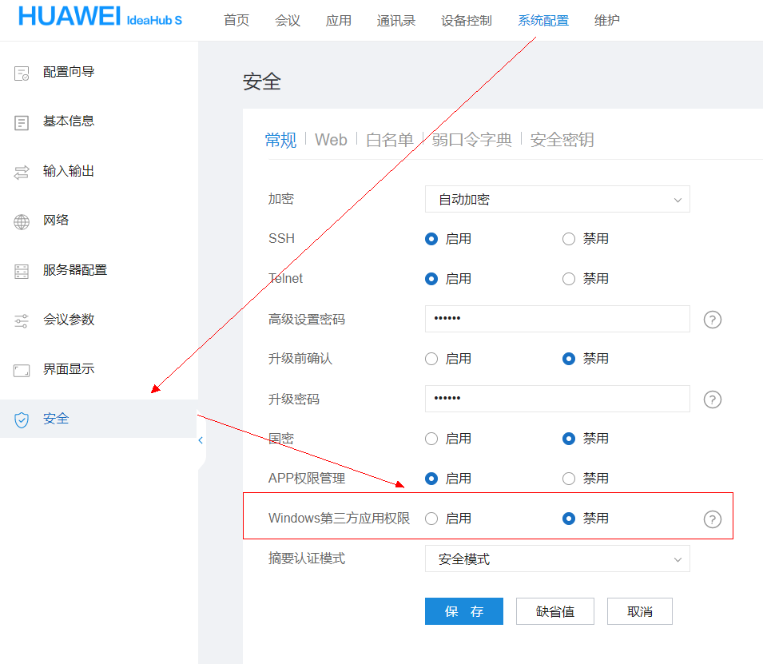Screen dimensions: 763x664
Task: Focus the 升级密码 password field
Action: click(557, 399)
